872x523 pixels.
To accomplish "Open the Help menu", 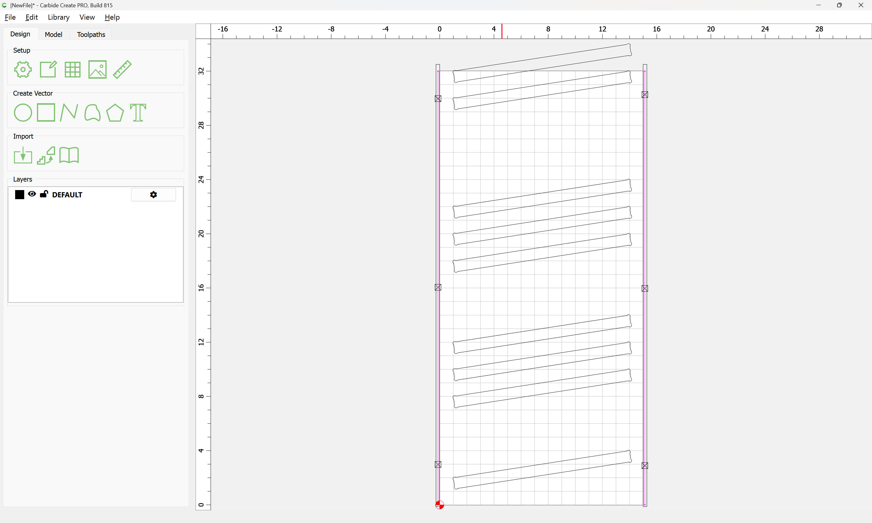I will (112, 17).
